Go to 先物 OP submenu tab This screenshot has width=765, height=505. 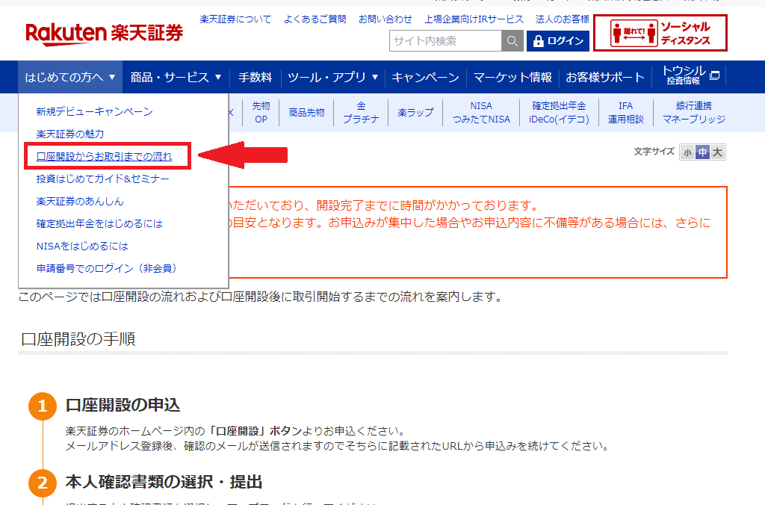point(261,112)
